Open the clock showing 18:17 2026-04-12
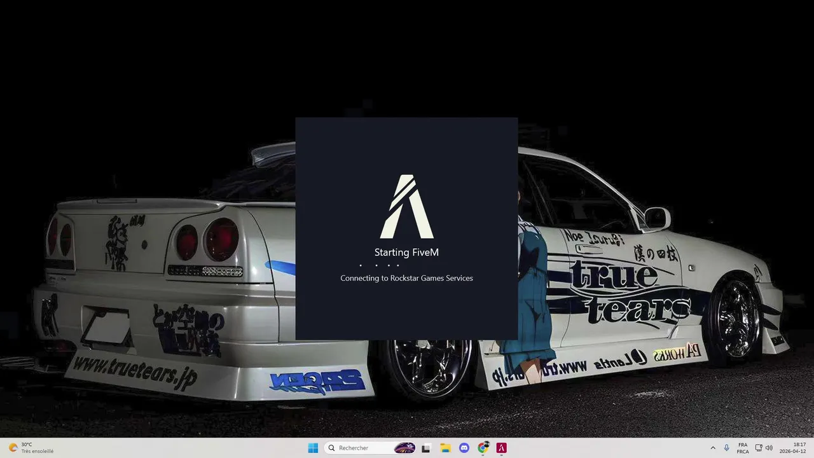This screenshot has width=814, height=458. (793, 448)
